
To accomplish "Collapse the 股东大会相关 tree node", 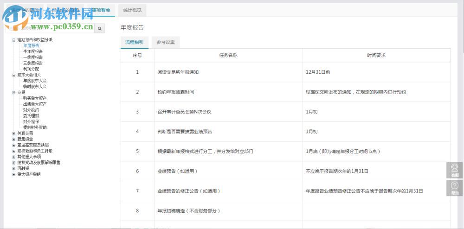I will pyautogui.click(x=13, y=75).
